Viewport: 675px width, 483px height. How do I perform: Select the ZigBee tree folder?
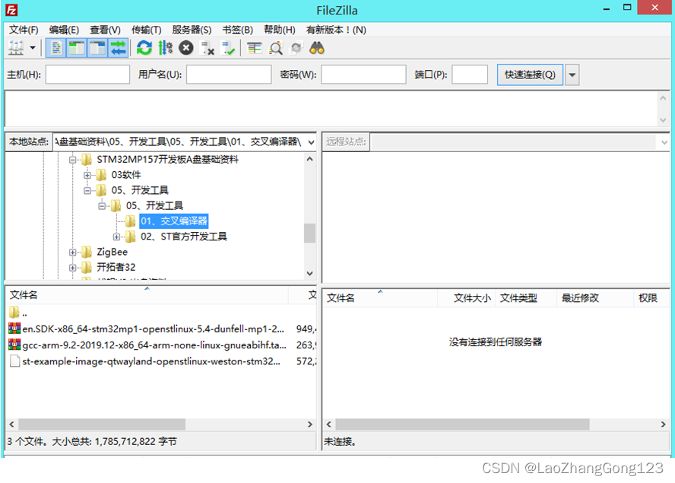112,252
